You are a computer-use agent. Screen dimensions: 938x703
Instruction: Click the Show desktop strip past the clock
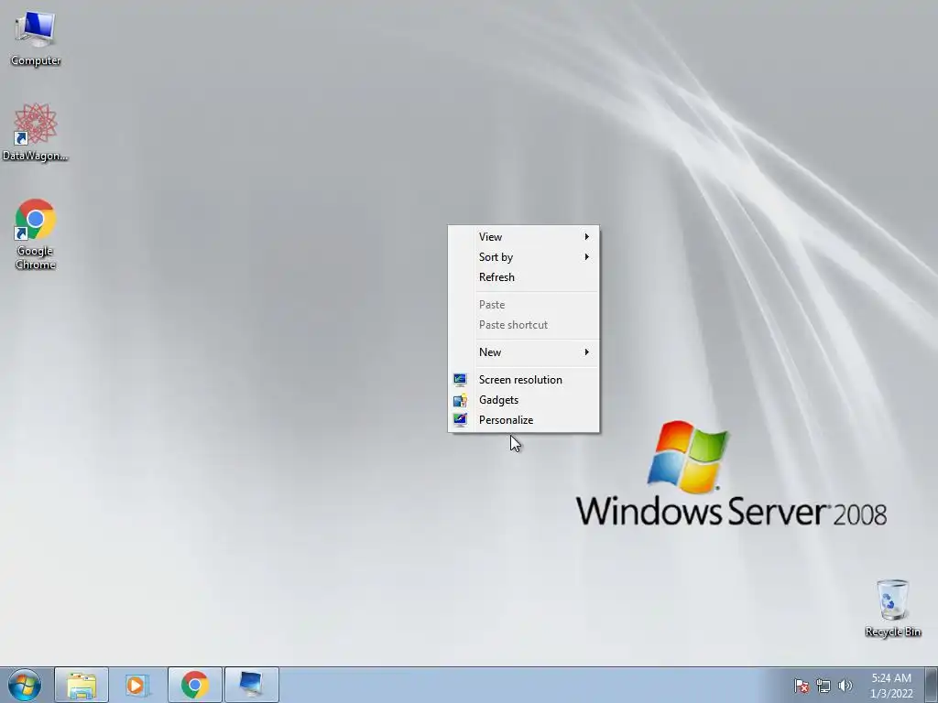click(x=932, y=685)
